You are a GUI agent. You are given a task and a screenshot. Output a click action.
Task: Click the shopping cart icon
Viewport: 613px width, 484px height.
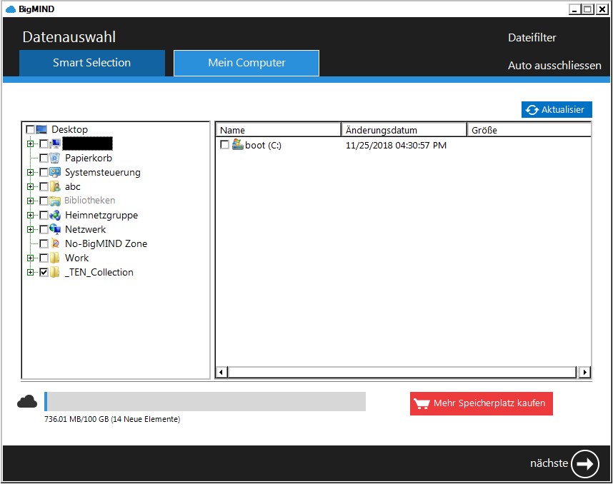pyautogui.click(x=422, y=403)
